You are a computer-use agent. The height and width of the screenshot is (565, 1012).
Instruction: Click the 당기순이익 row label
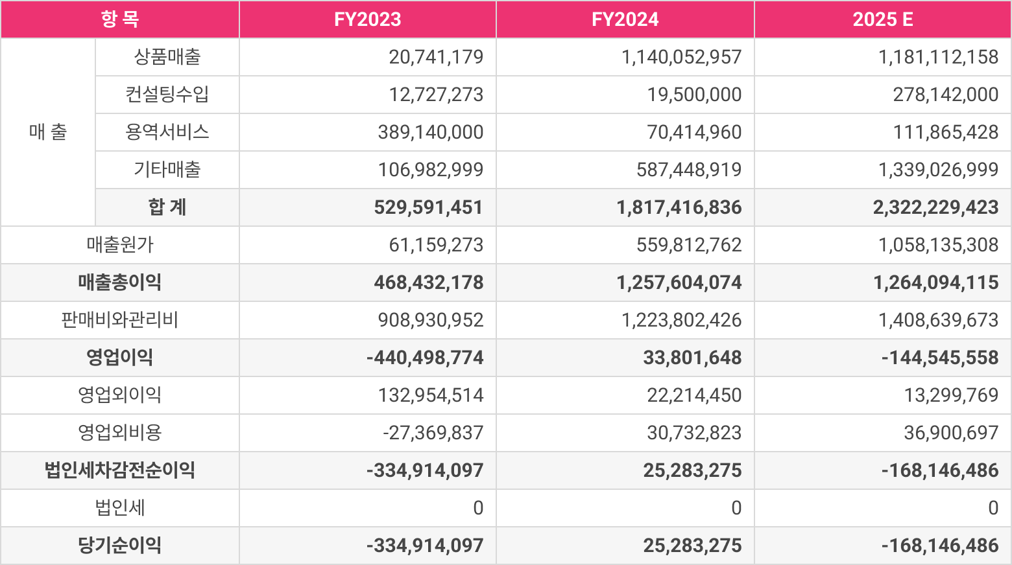click(120, 546)
